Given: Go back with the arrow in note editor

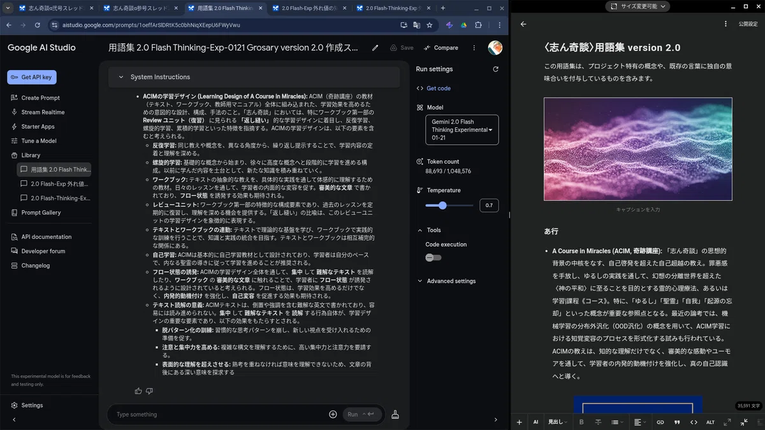Looking at the screenshot, I should (x=523, y=24).
